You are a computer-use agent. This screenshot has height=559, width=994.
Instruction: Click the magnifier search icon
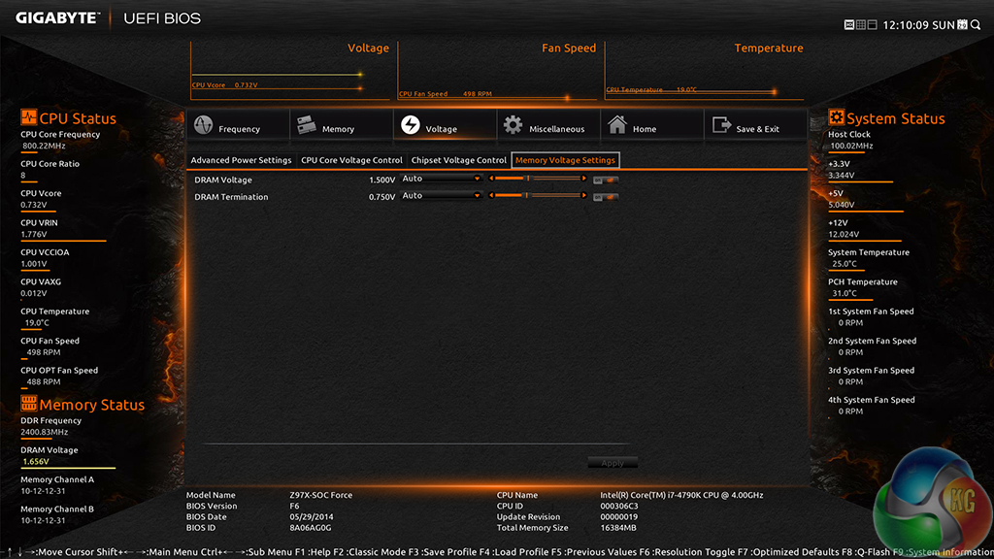coord(976,24)
